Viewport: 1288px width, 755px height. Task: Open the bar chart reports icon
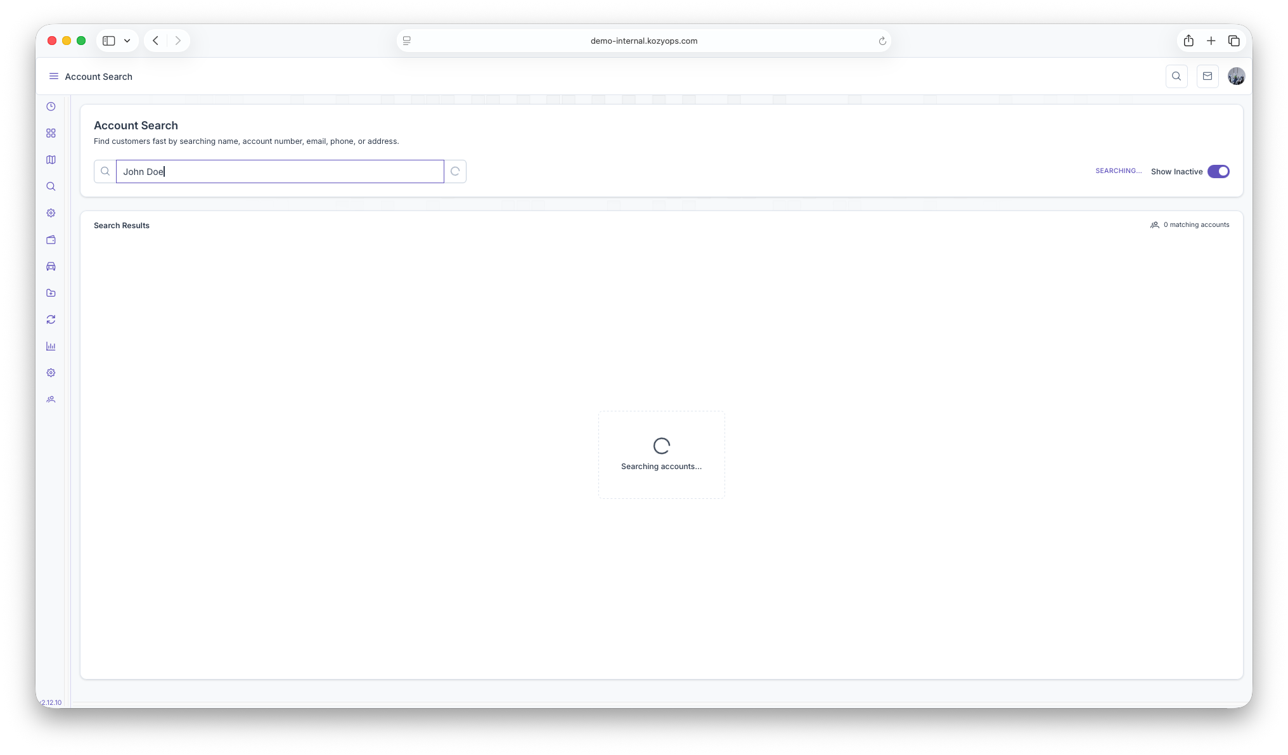pos(51,346)
